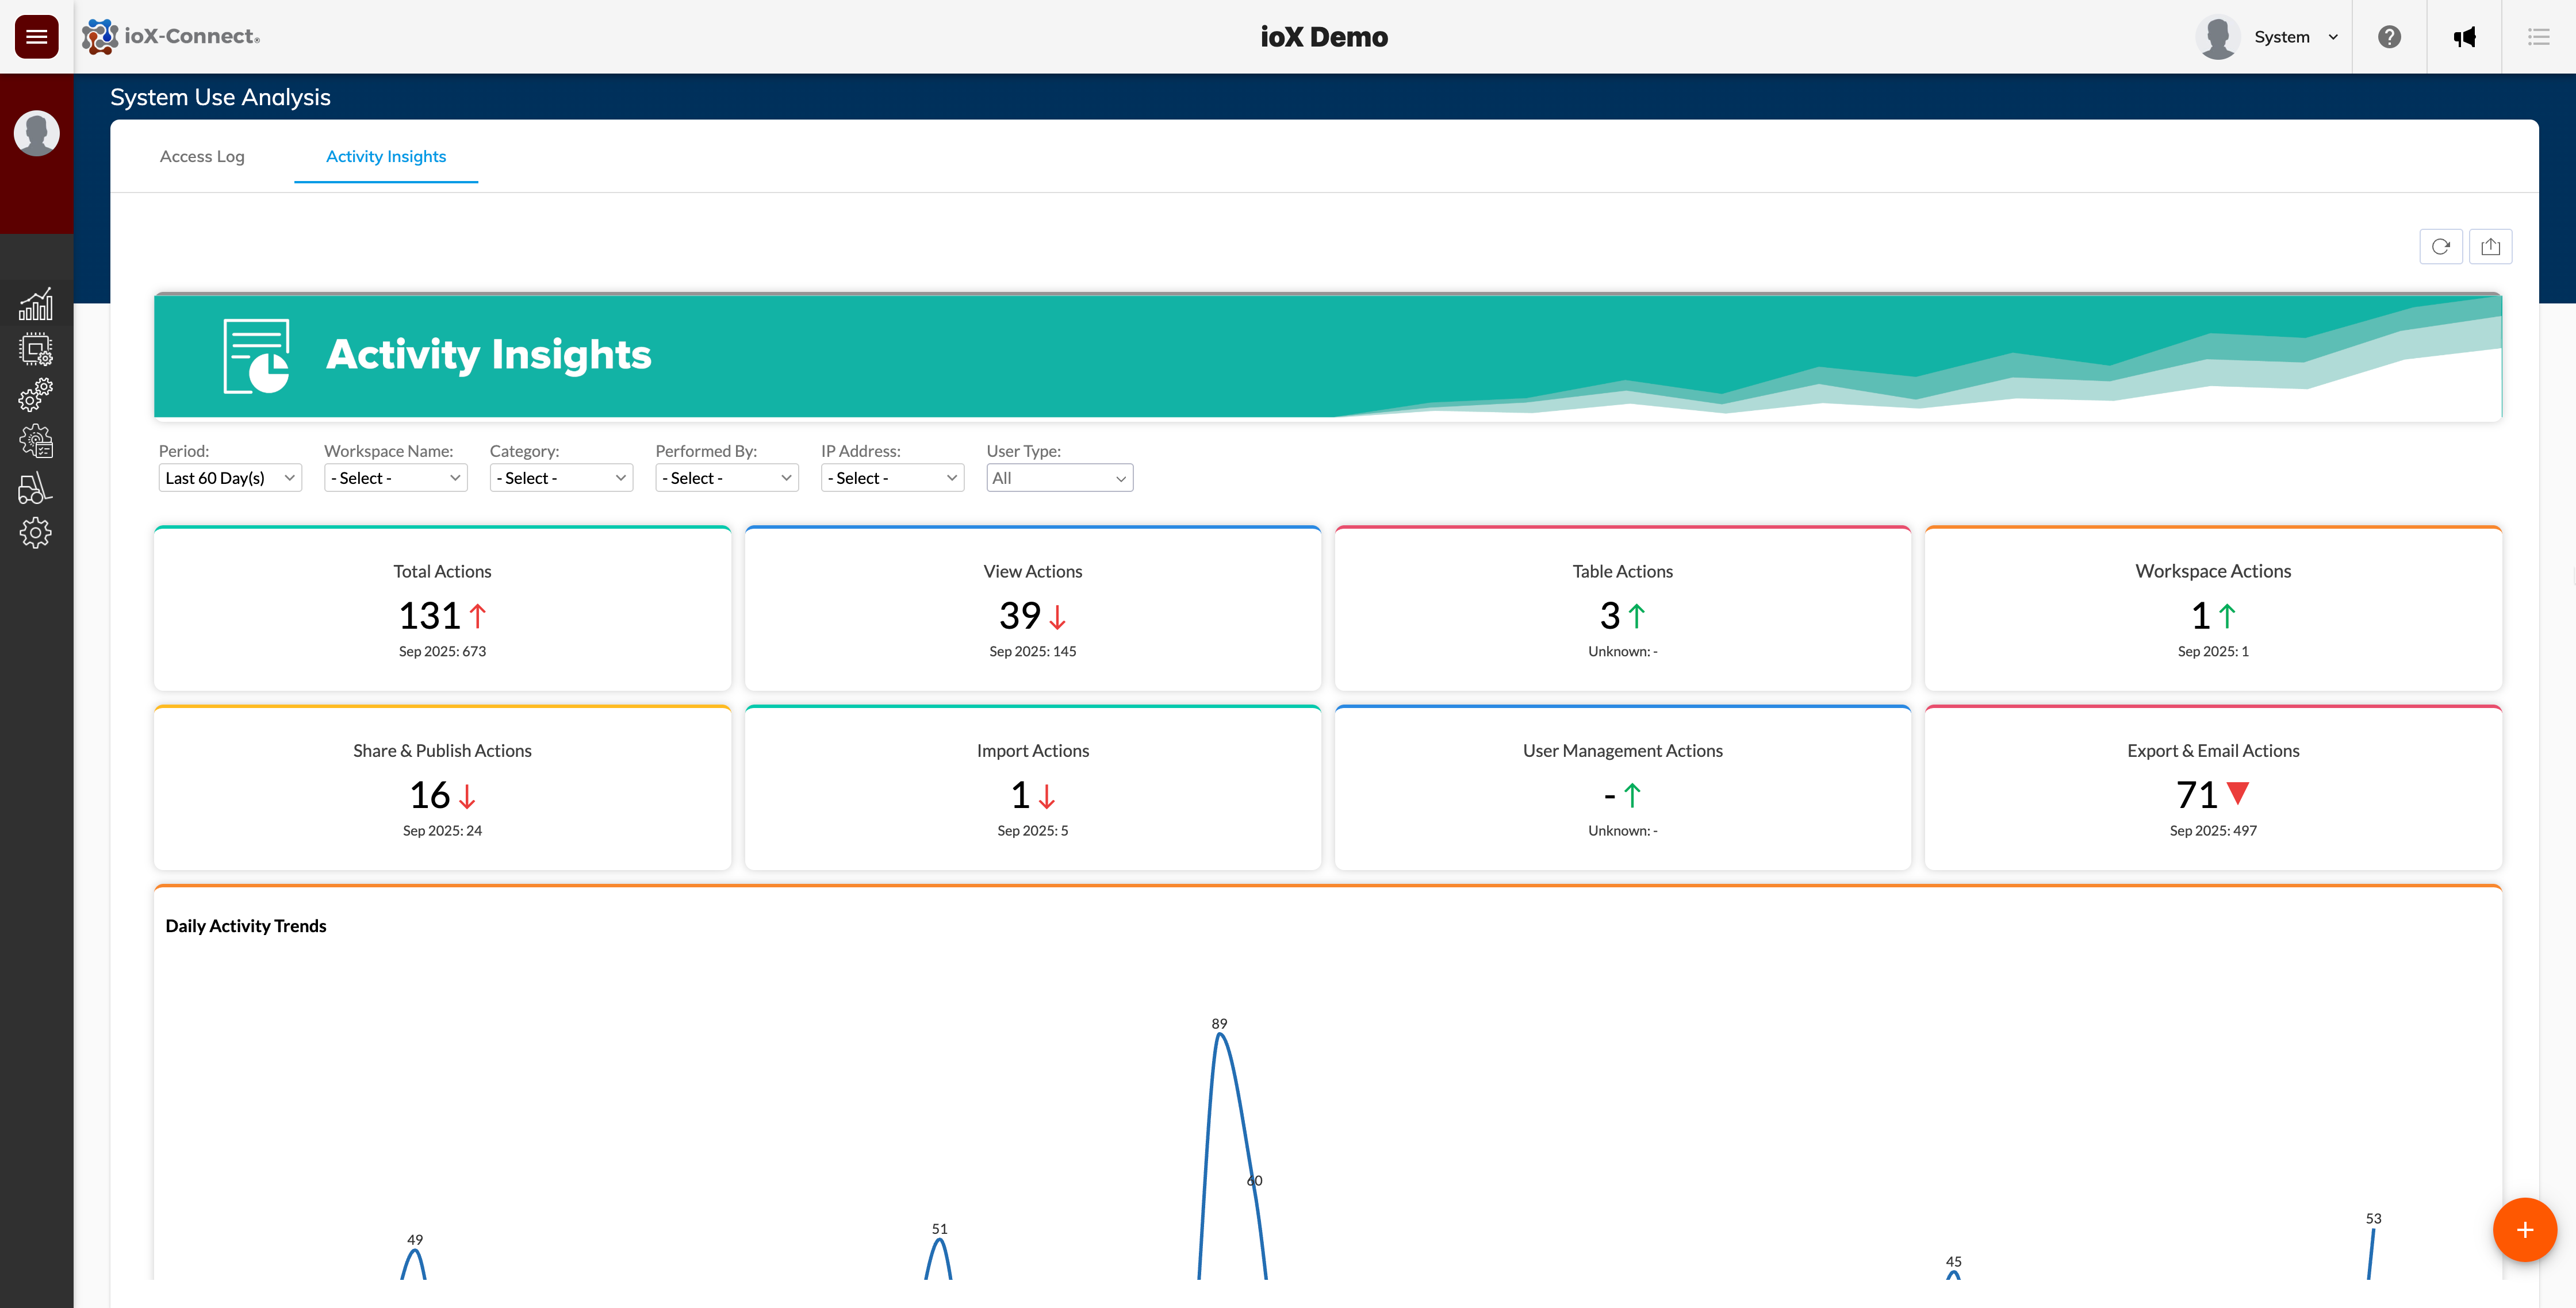The width and height of the screenshot is (2576, 1308).
Task: Click the red hamburger menu button
Action: click(36, 37)
